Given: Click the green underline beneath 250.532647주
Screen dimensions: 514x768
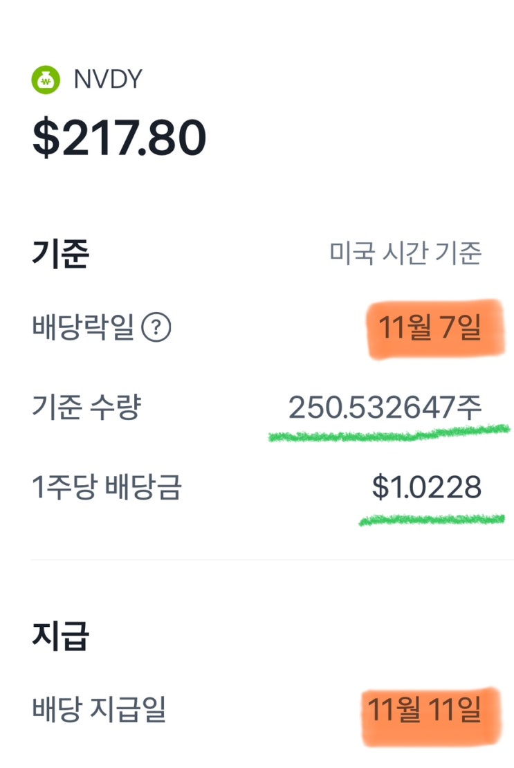Looking at the screenshot, I should [x=387, y=435].
